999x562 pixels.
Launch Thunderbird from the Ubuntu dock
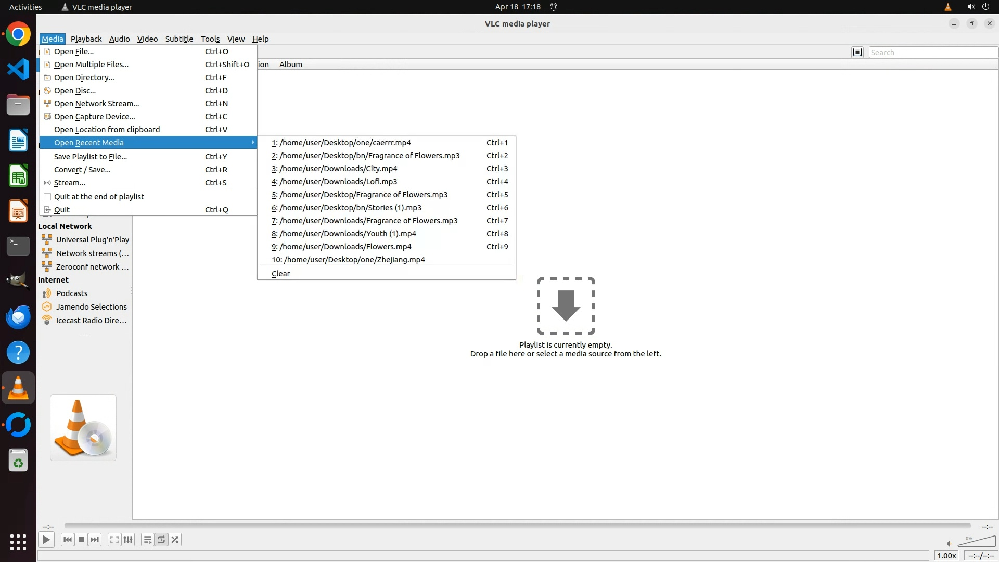(18, 317)
